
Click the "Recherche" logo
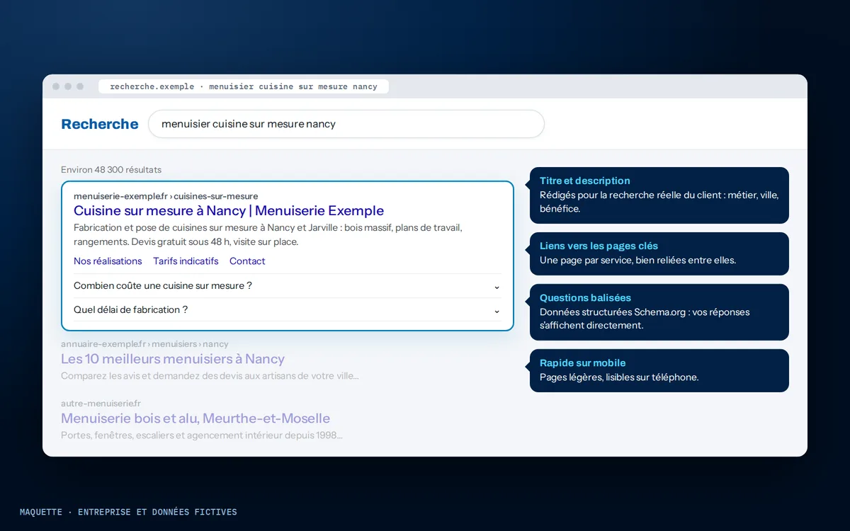pos(100,124)
